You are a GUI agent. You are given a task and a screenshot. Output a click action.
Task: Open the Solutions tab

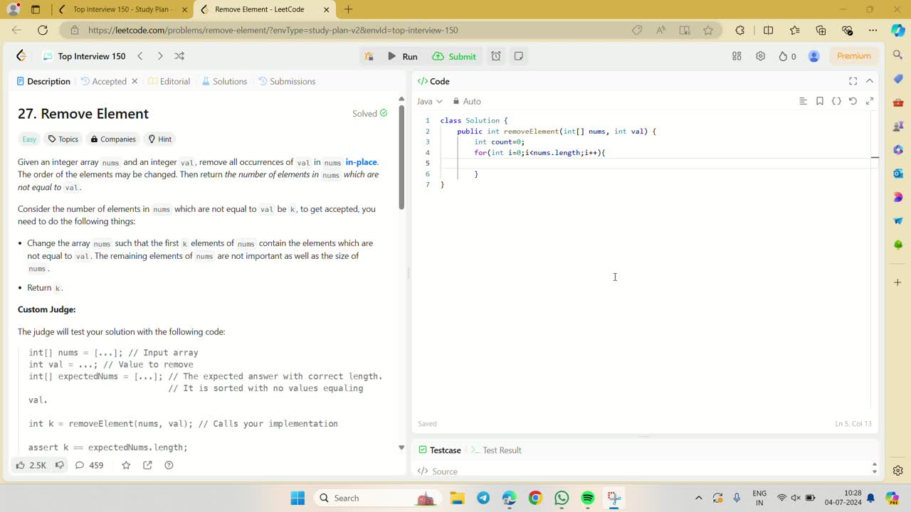point(224,81)
